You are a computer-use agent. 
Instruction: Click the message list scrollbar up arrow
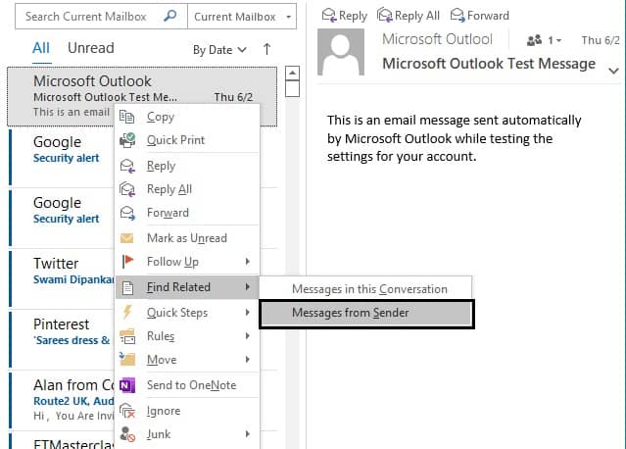[292, 73]
